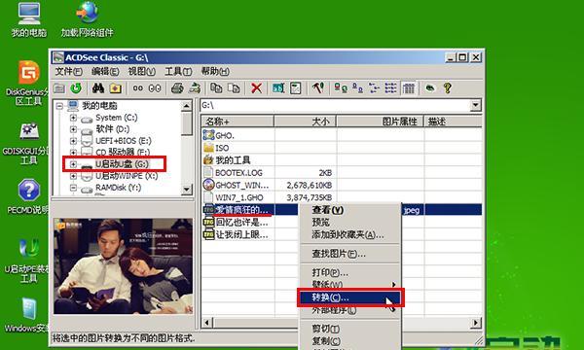This screenshot has width=584, height=350.
Task: Click the image preview thumbnail
Action: pos(123,266)
